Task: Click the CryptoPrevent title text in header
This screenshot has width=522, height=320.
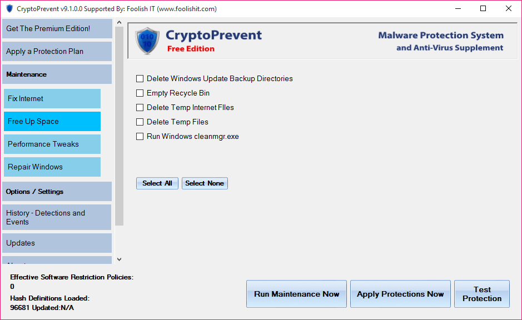Action: (213, 35)
